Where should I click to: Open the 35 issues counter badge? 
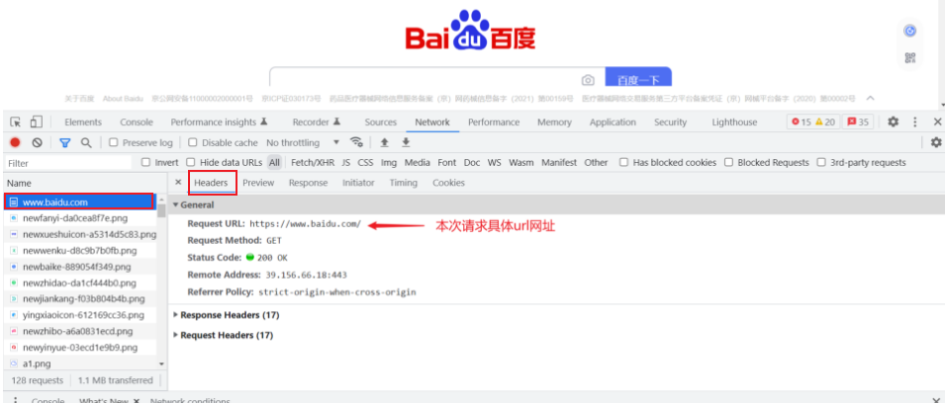(x=858, y=122)
